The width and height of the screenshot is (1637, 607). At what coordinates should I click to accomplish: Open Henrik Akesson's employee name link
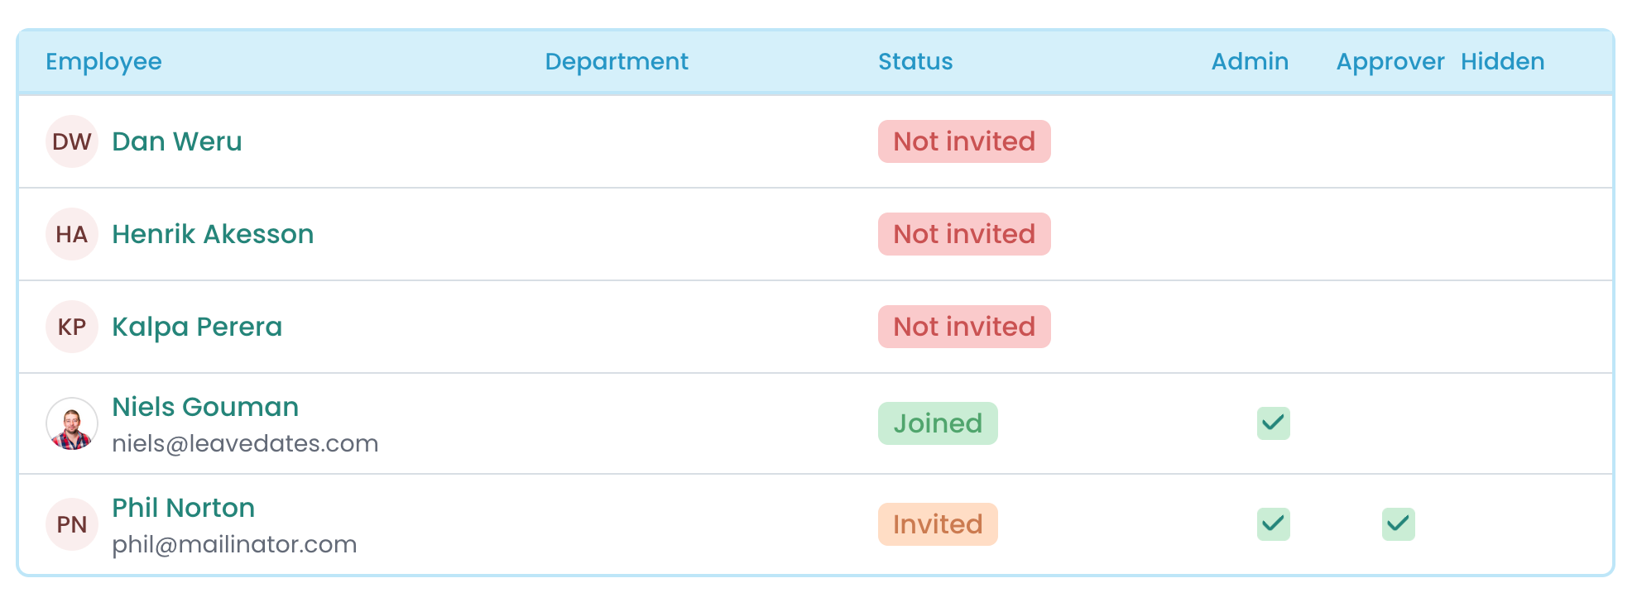coord(213,234)
